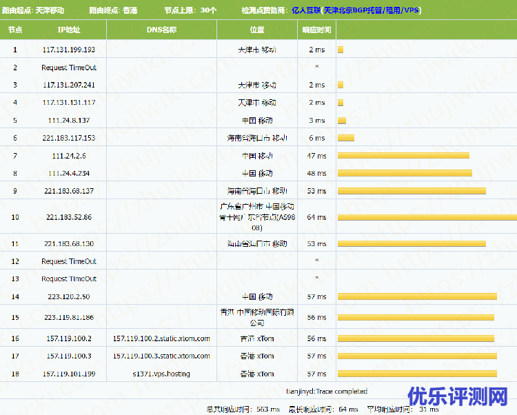Click the 6 ms bar for 221.183.117.153
517x415 pixels.
pyautogui.click(x=345, y=138)
